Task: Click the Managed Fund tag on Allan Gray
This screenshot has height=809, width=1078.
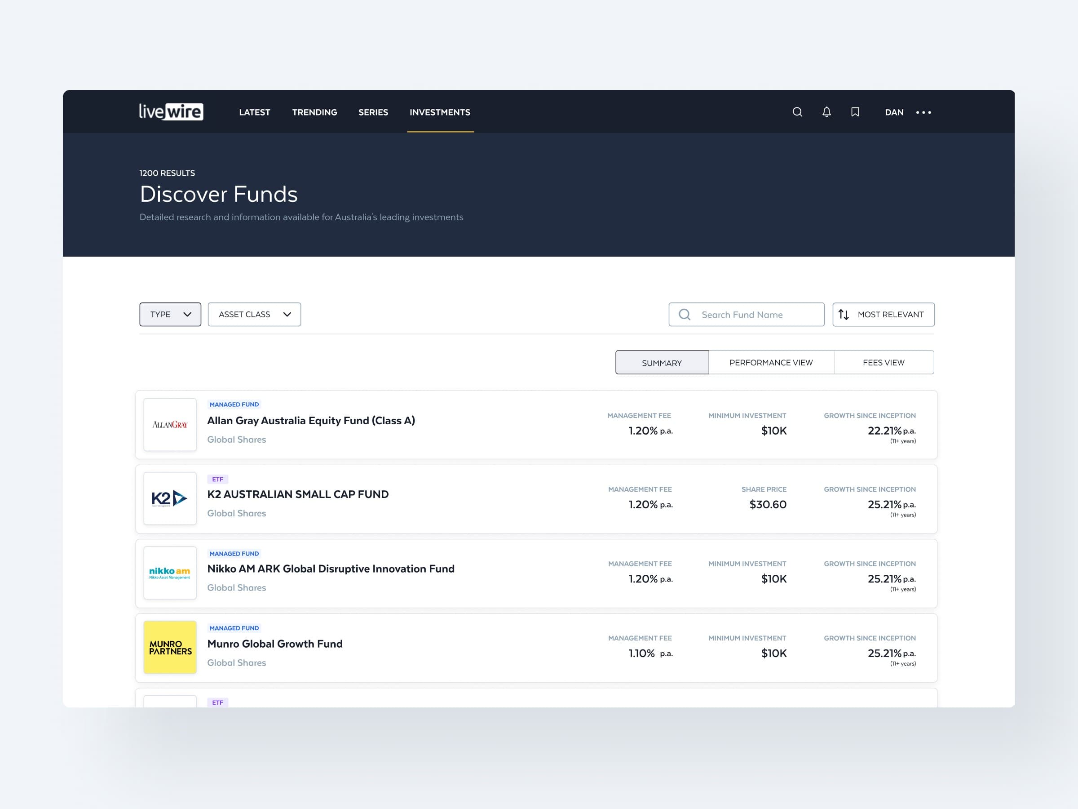Action: coord(234,404)
